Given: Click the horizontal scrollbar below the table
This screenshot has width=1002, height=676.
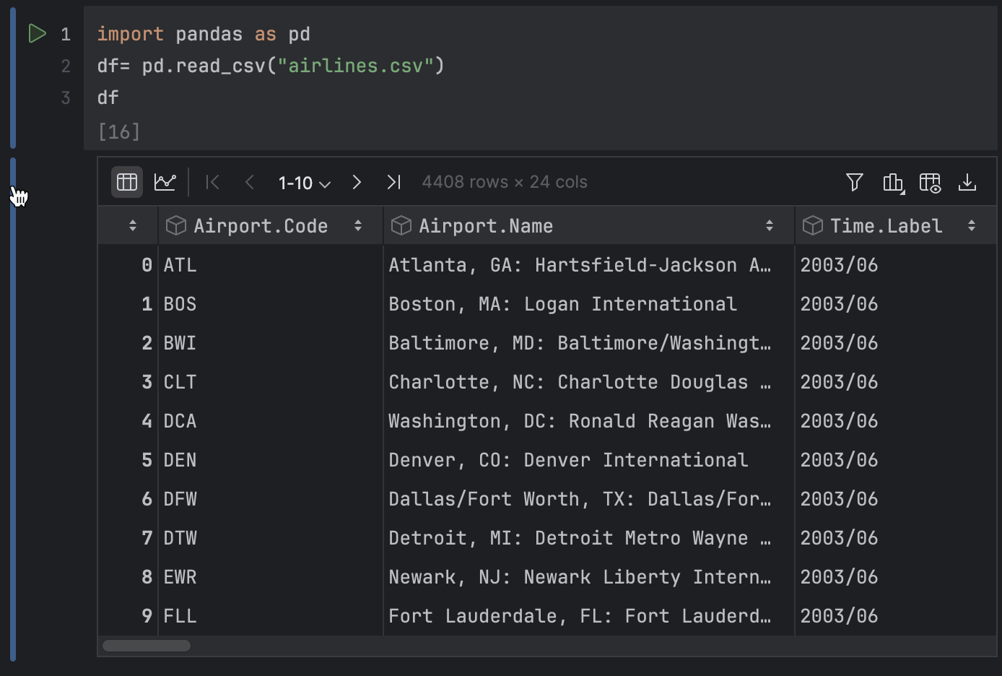Looking at the screenshot, I should [147, 646].
